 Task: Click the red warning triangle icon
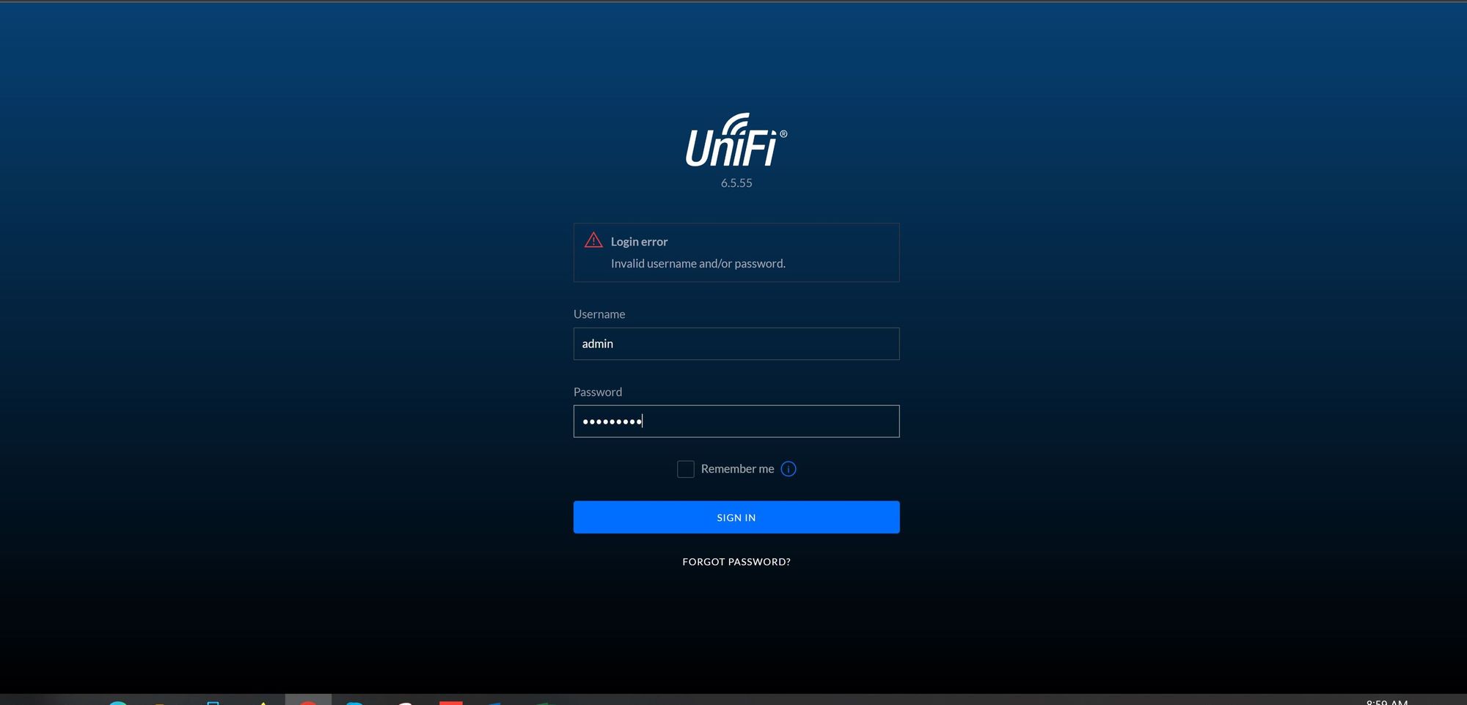[x=593, y=240]
